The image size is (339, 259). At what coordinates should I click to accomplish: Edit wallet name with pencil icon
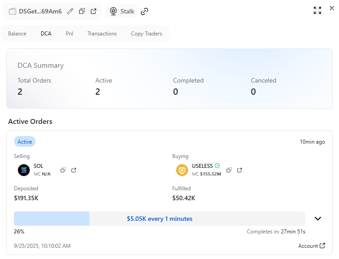[x=70, y=11]
